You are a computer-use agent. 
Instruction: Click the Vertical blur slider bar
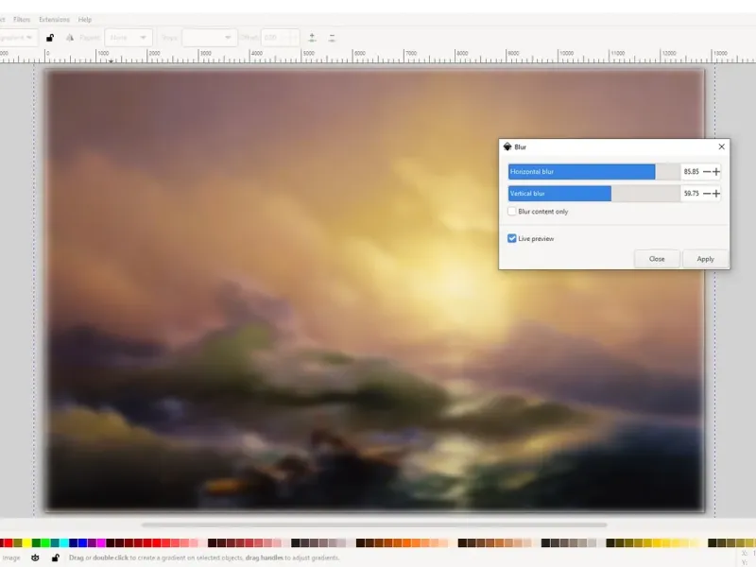tap(594, 194)
